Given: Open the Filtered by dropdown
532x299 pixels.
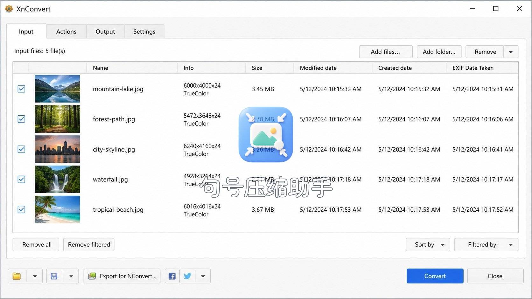Looking at the screenshot, I should tap(486, 245).
